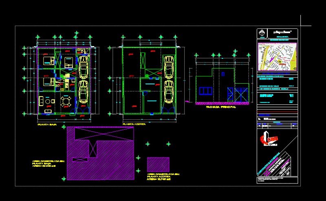Select the garage double-door swing in roof plan
Viewport: 326px width, 201px height.
click(169, 110)
